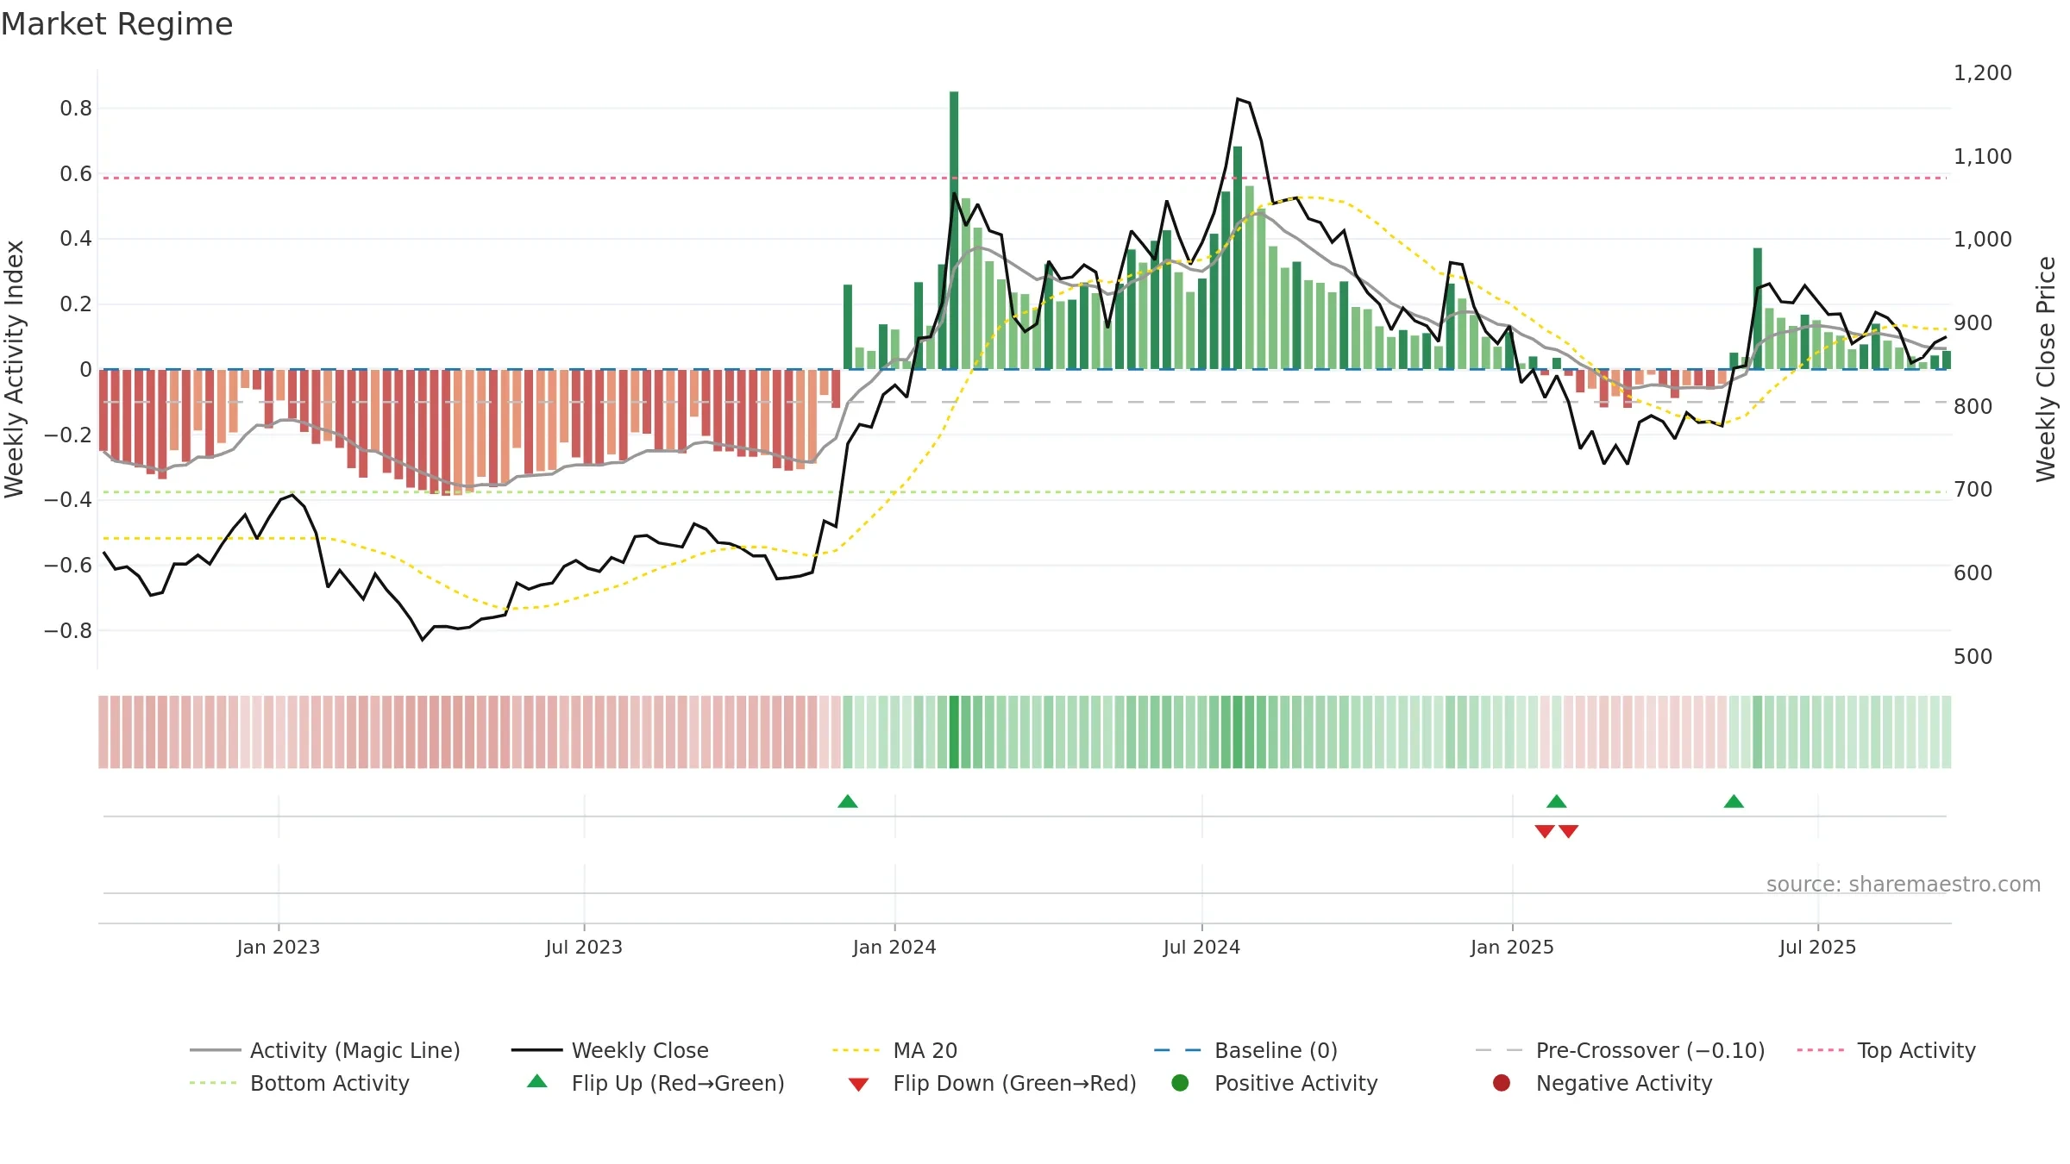
Task: Click the Activity (Magic Line) legend entry
Action: coord(325,1050)
